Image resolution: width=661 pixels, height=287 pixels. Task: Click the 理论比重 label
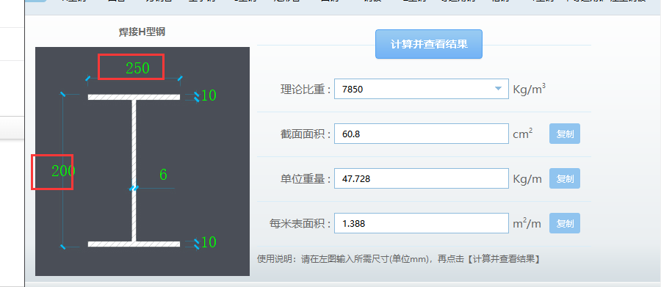[x=306, y=90]
